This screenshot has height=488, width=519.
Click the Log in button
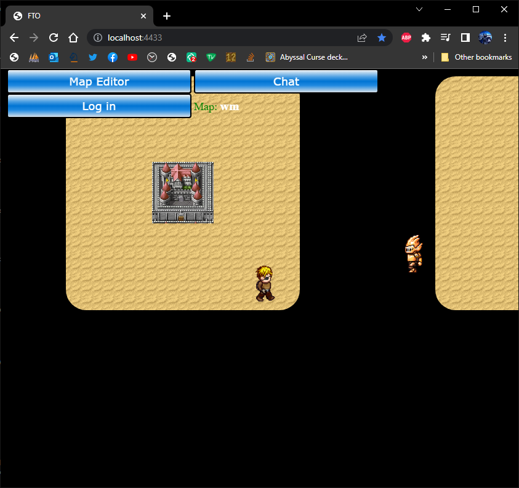click(99, 106)
